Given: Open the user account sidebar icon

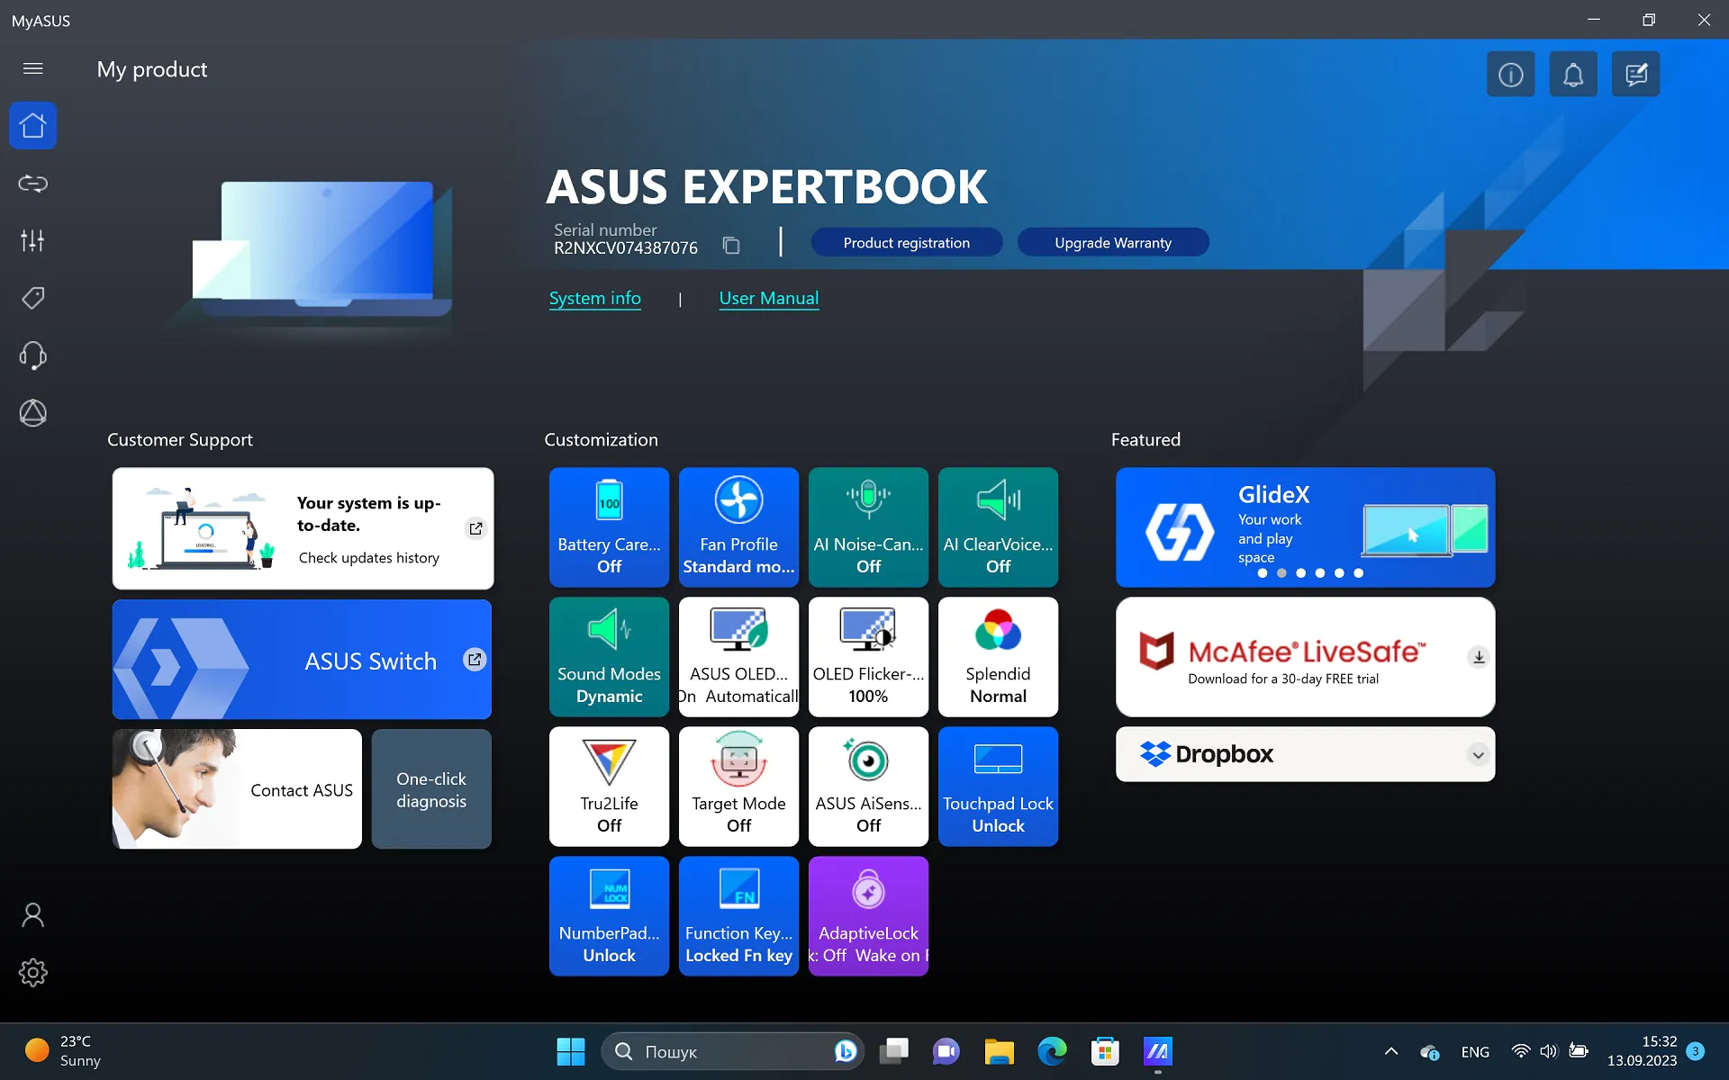Looking at the screenshot, I should tap(32, 915).
